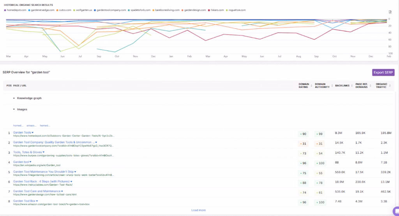Open dropdown next to Garden Tool Box
The width and height of the screenshot is (399, 216).
click(x=37, y=201)
